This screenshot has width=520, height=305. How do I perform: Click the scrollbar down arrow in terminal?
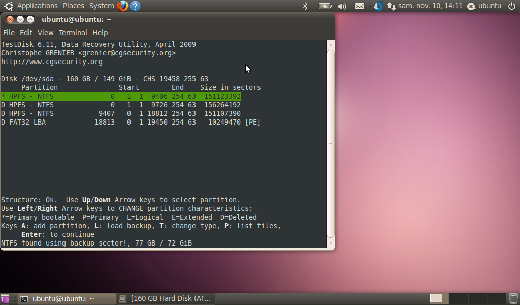pyautogui.click(x=330, y=243)
